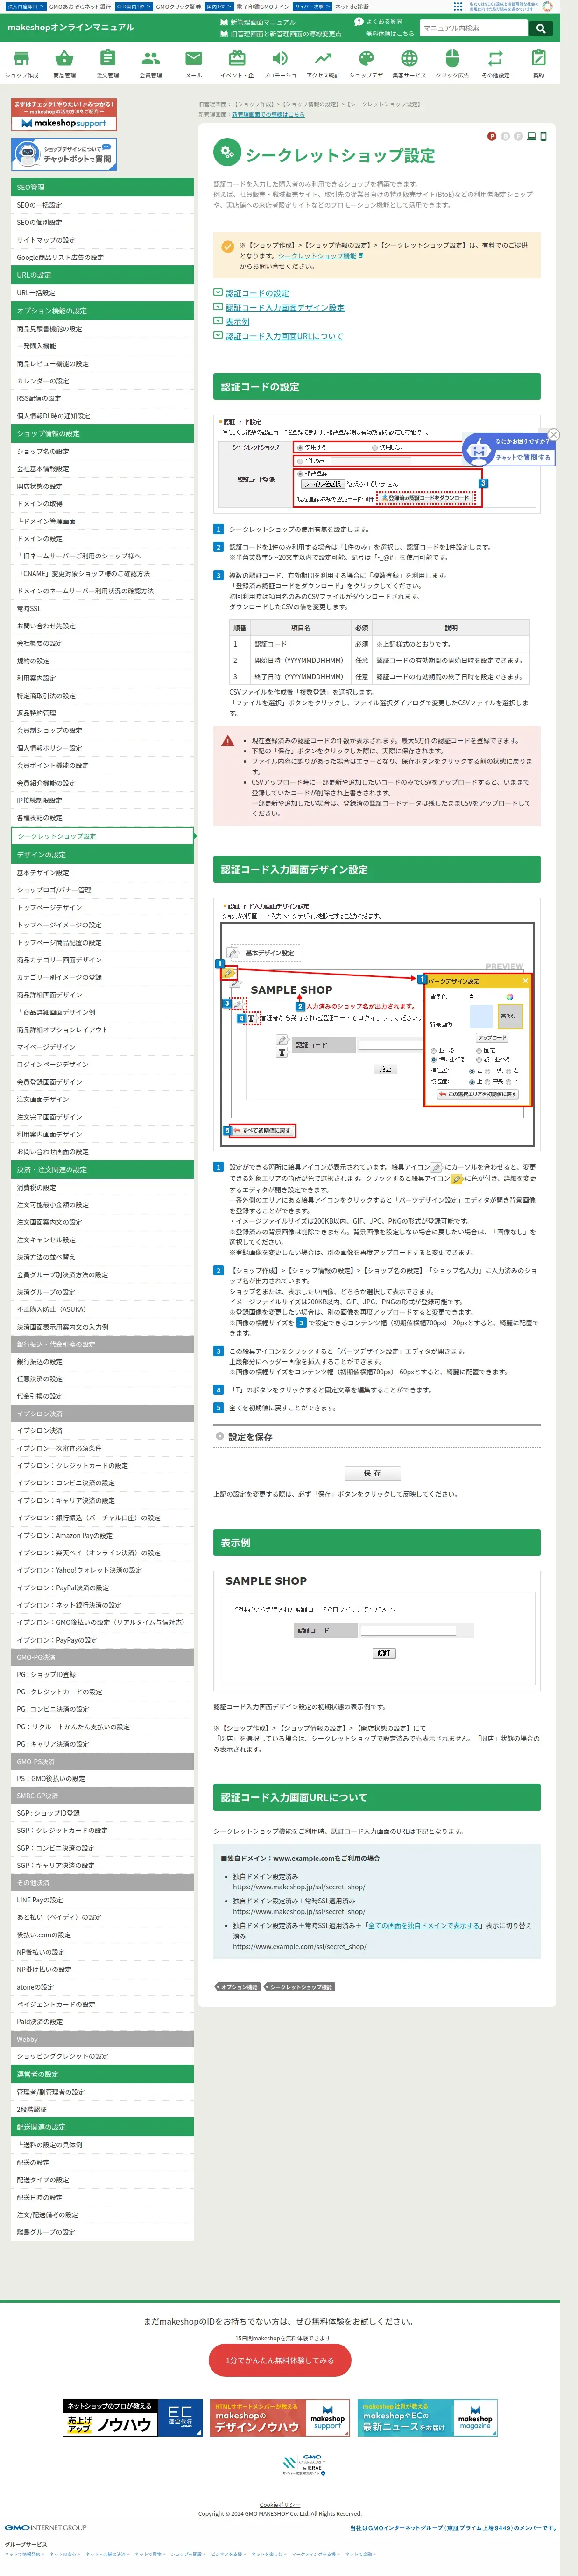Viewport: 578px width, 2576px height.
Task: Jump to 認証コード入力画面デザイン設定 anchor
Action: pos(285,307)
